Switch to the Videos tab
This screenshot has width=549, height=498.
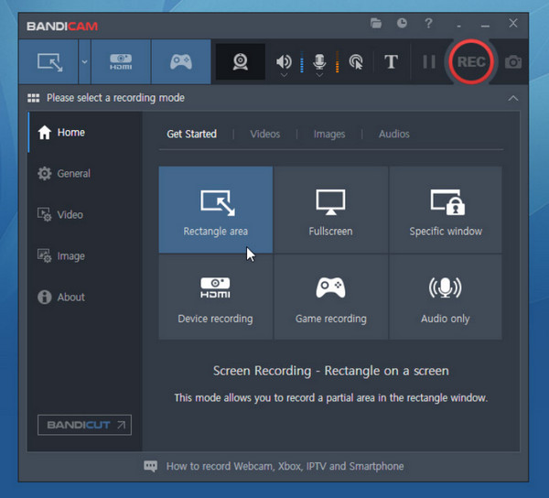265,135
